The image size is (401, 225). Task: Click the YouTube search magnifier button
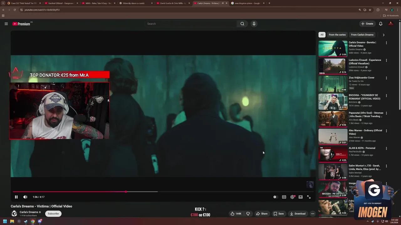pos(242,24)
